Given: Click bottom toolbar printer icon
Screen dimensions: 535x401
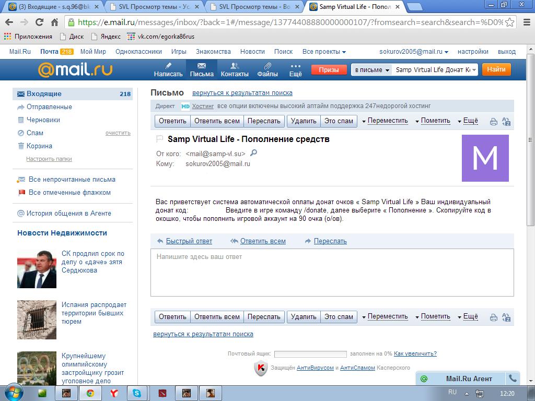Looking at the screenshot, I should tap(493, 317).
